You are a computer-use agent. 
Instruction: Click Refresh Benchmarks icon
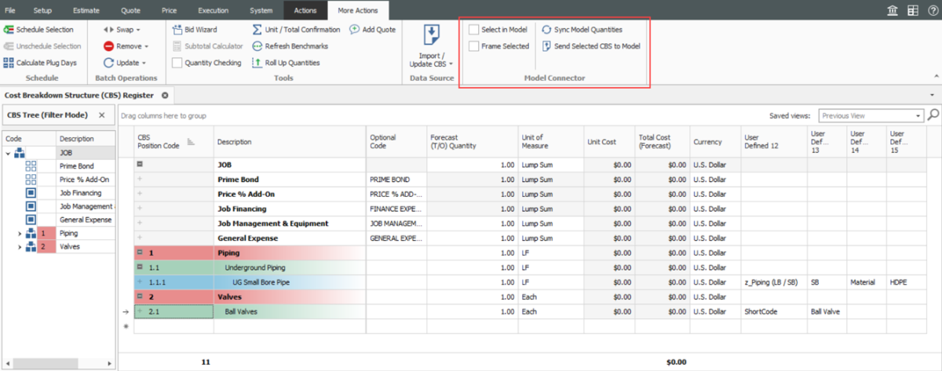[257, 46]
